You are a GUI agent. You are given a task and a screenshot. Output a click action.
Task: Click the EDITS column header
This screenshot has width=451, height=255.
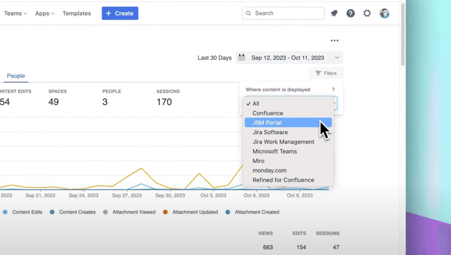coord(299,233)
